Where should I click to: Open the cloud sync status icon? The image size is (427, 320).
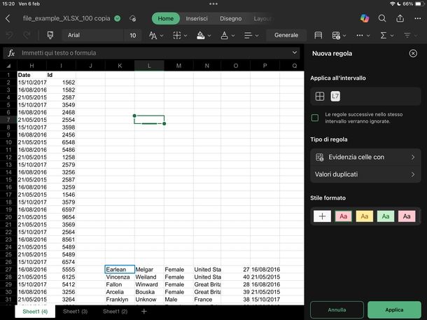pyautogui.click(x=132, y=18)
